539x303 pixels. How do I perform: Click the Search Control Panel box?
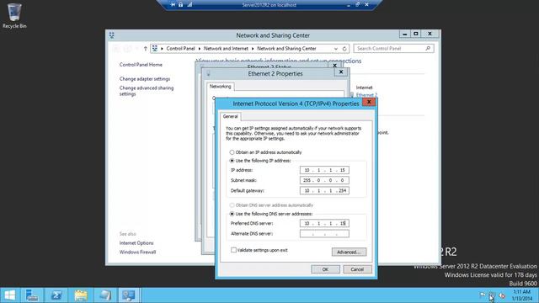pos(393,49)
